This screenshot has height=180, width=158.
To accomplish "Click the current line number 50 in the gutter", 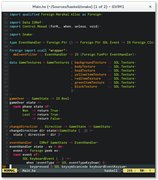I will [x=4, y=167].
